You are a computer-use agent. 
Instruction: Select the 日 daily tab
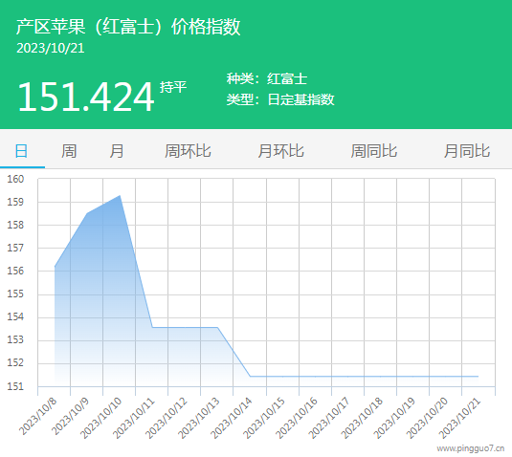pos(22,151)
